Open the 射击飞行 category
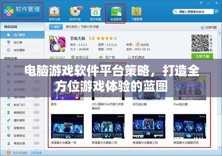 pyautogui.click(x=22, y=105)
